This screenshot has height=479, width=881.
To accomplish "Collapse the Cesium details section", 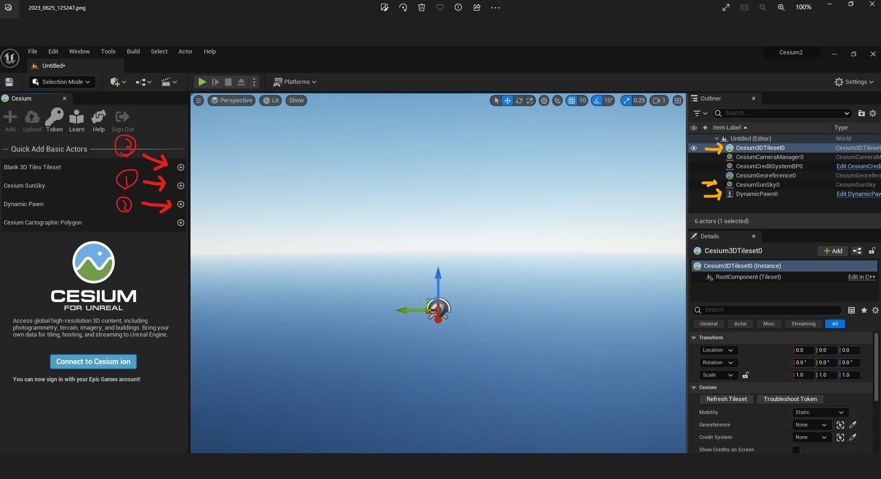I will (694, 388).
